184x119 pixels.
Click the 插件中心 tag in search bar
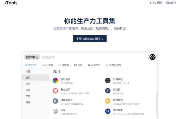point(32,57)
